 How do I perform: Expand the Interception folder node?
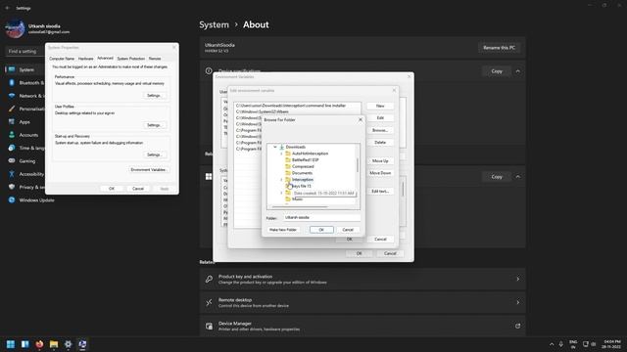(281, 180)
